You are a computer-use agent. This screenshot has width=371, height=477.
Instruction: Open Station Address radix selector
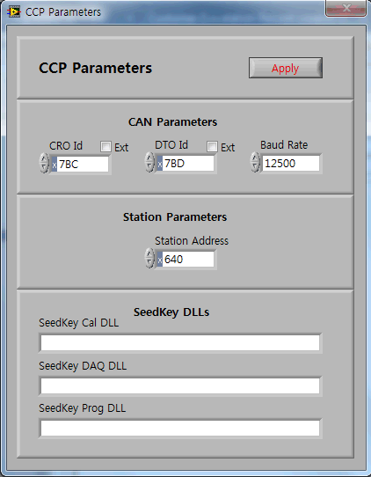[159, 260]
